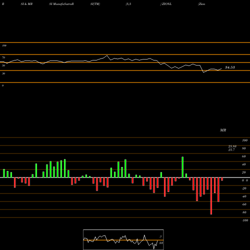Click the 25.7 value in MR panel
This screenshot has width=250, height=250.
pos(231,149)
